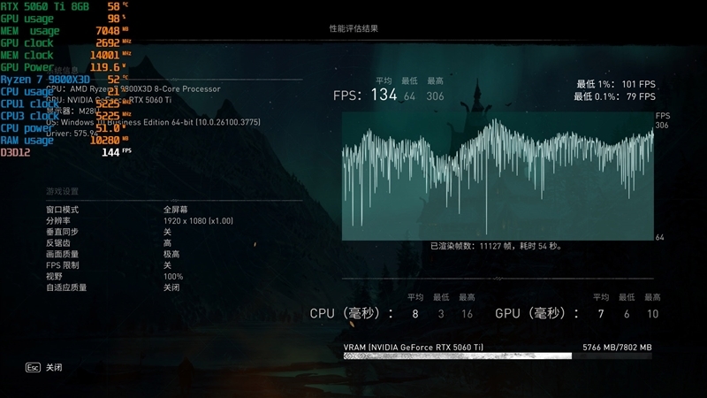707x398 pixels.
Task: Click the CPU max milliseconds value 16
Action: (x=467, y=314)
